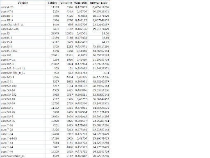Click Win ratio 0,54446 for ISU-152
This screenshot has width=210, height=158.
pos(82,51)
